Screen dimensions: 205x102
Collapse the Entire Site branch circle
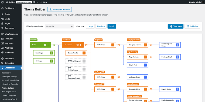54,45
